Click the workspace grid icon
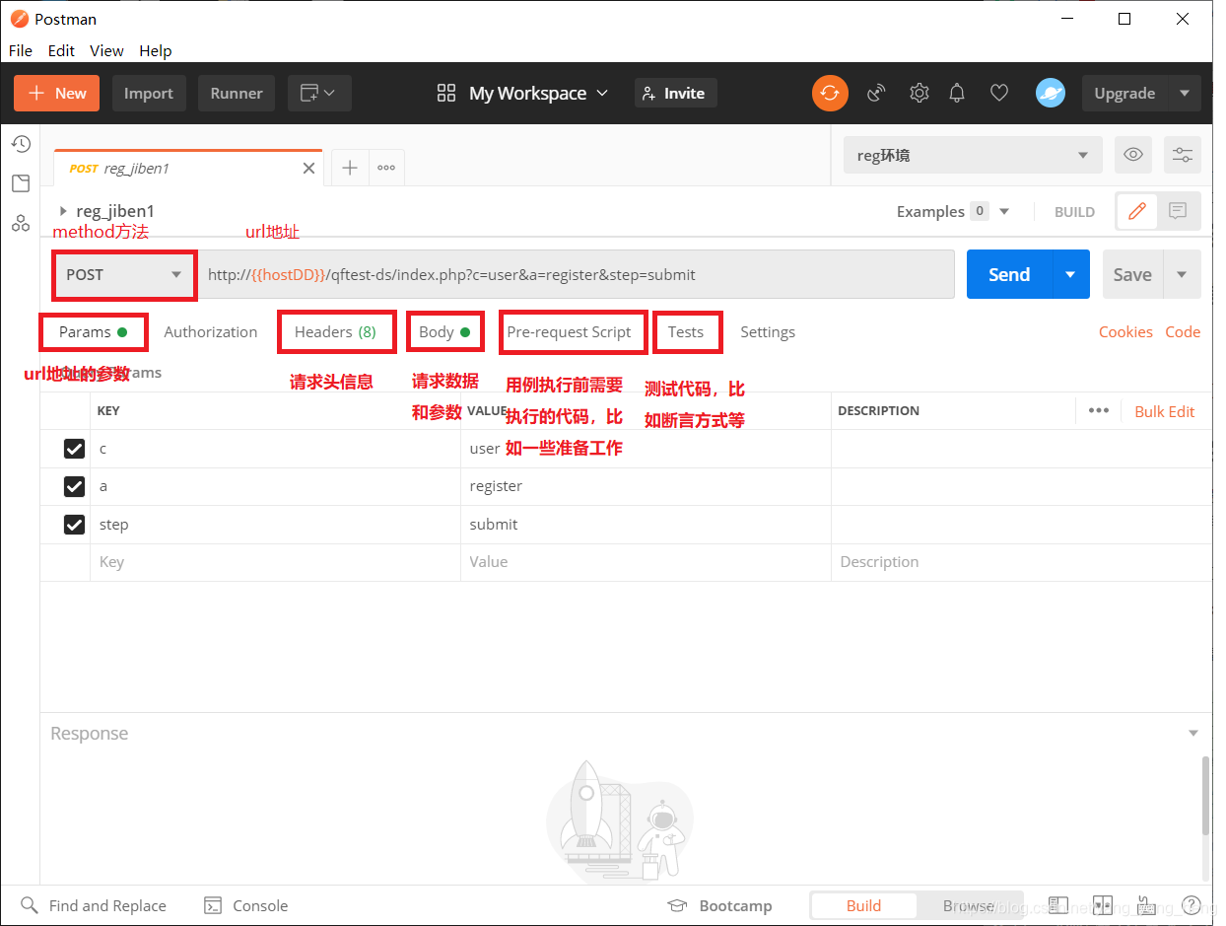1226x926 pixels. pyautogui.click(x=446, y=93)
